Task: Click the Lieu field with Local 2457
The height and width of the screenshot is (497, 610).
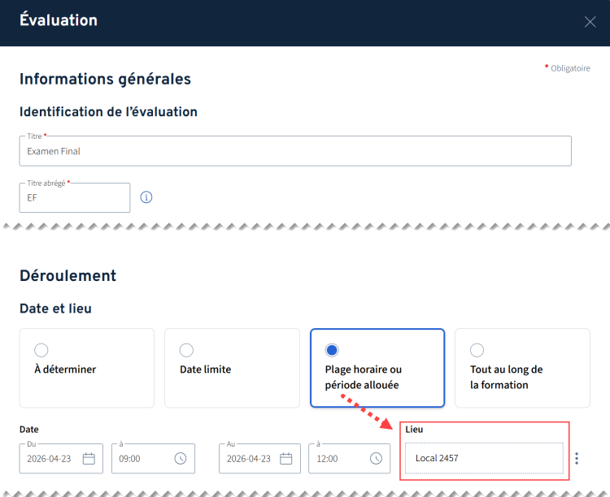Action: tap(483, 459)
